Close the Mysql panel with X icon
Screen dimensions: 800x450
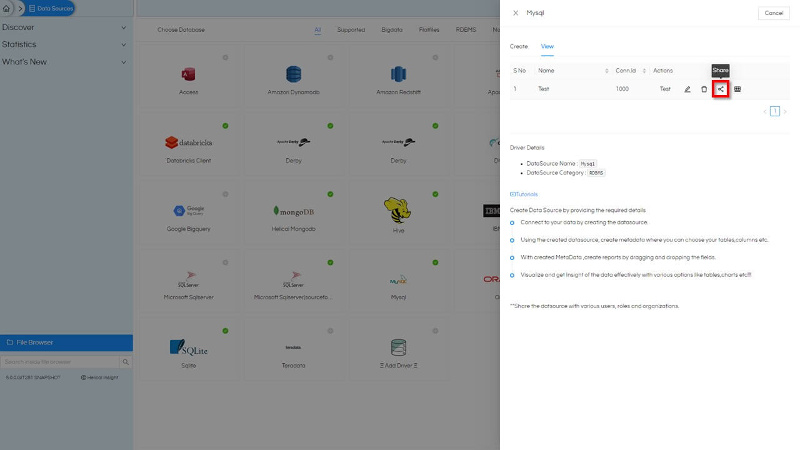[x=516, y=13]
